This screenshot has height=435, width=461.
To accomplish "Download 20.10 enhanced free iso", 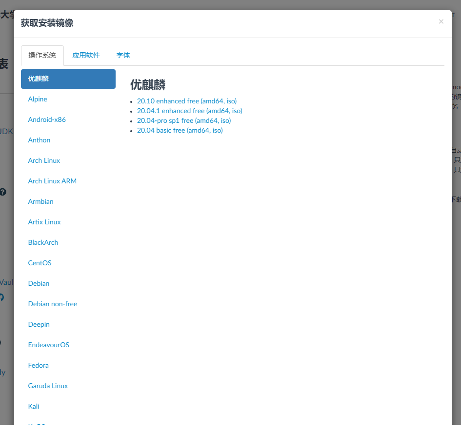I will pyautogui.click(x=187, y=101).
